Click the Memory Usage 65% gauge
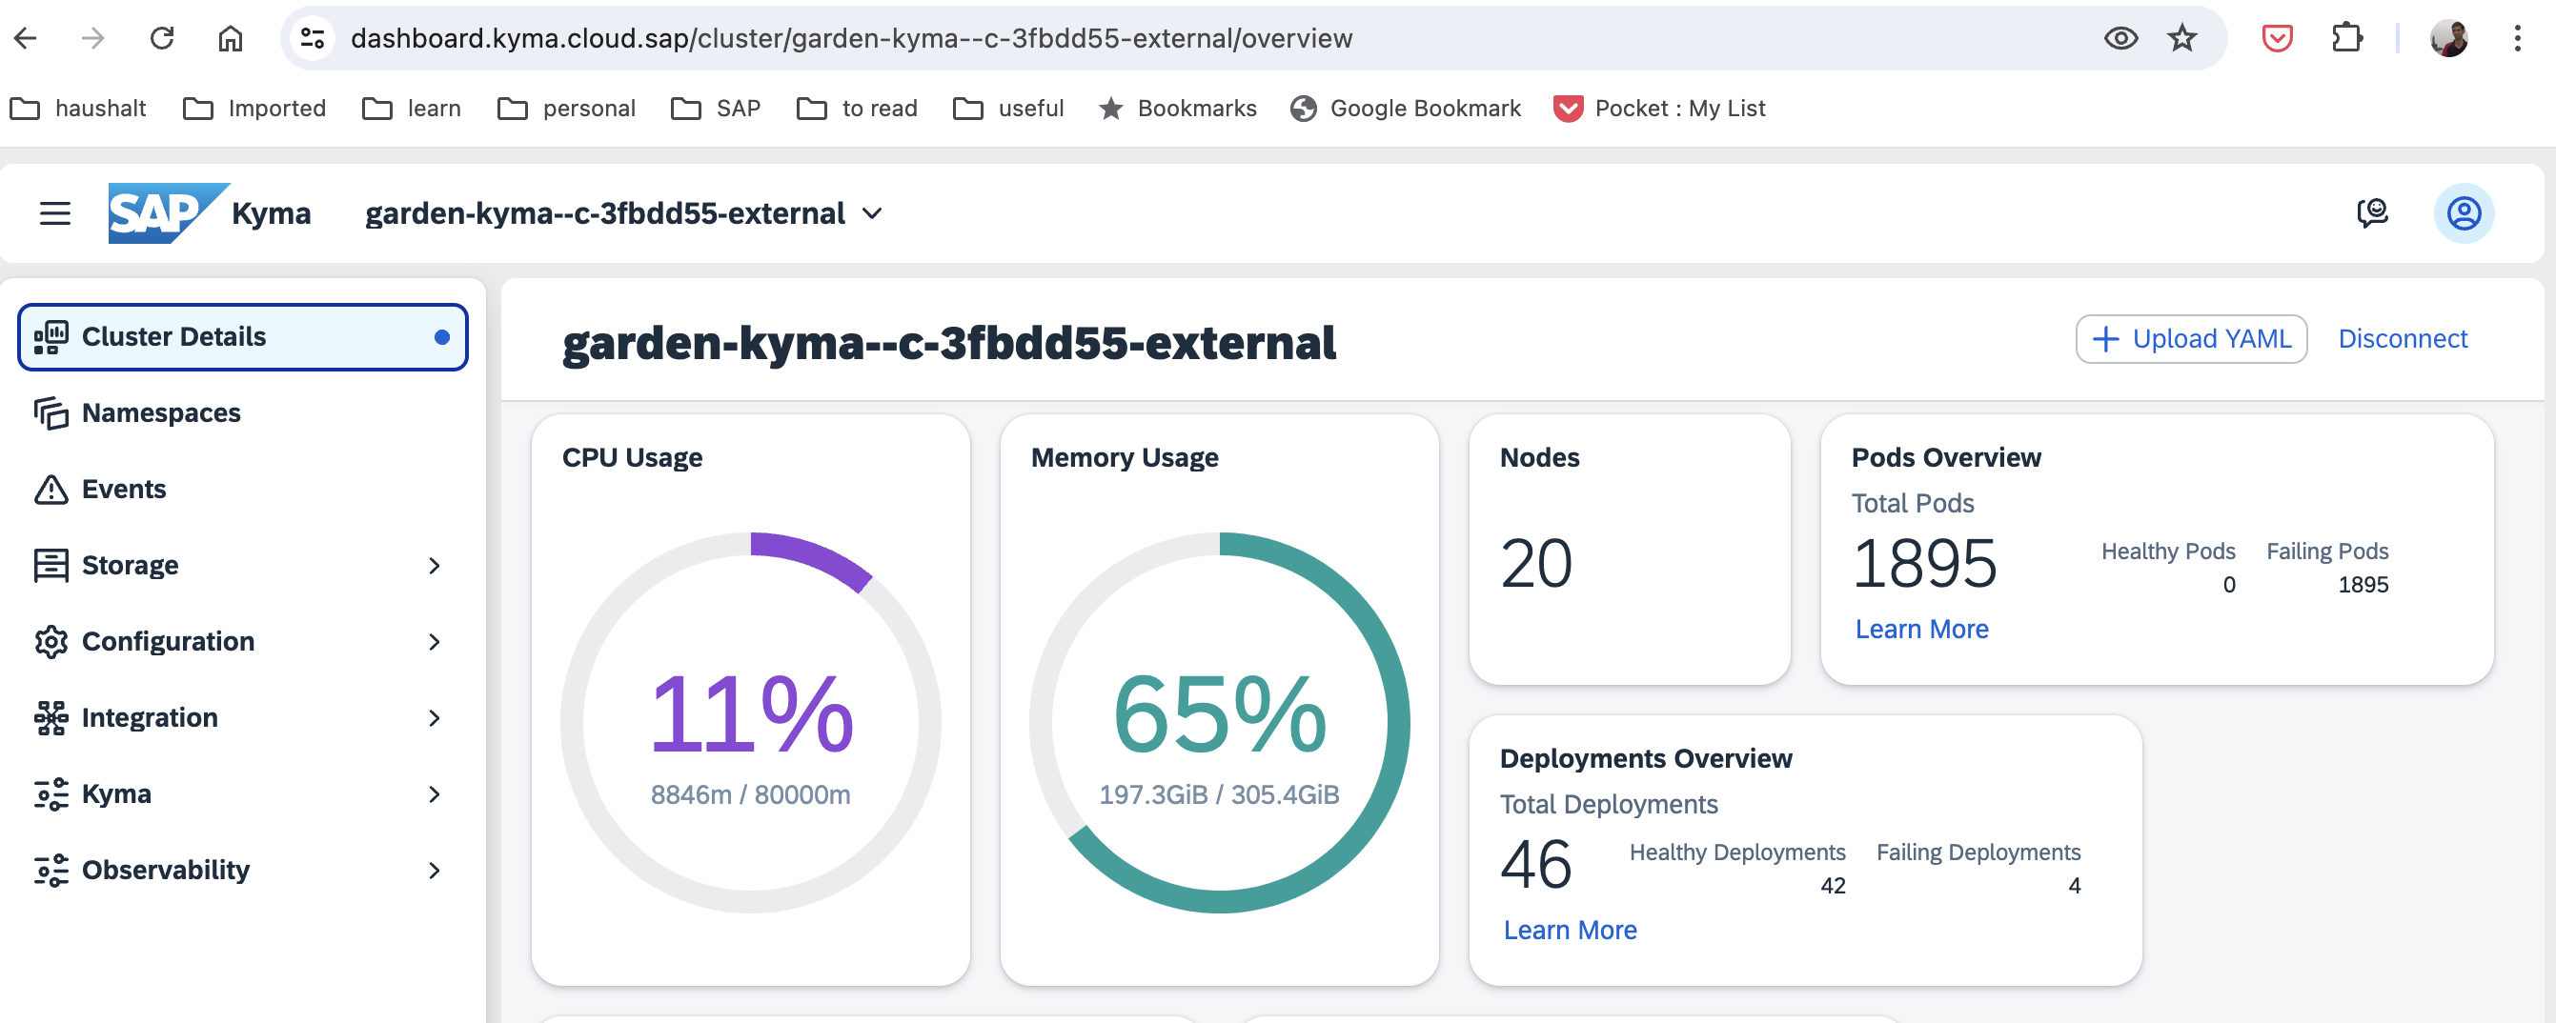 point(1220,723)
